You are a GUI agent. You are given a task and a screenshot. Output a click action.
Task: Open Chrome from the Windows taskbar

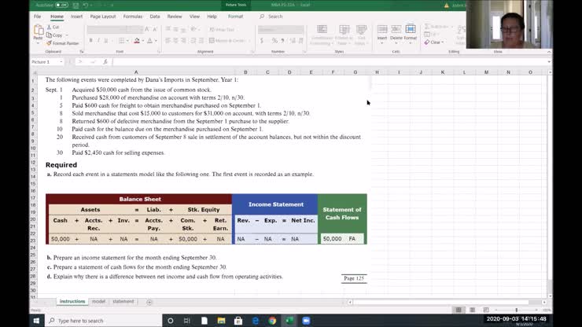pyautogui.click(x=272, y=320)
